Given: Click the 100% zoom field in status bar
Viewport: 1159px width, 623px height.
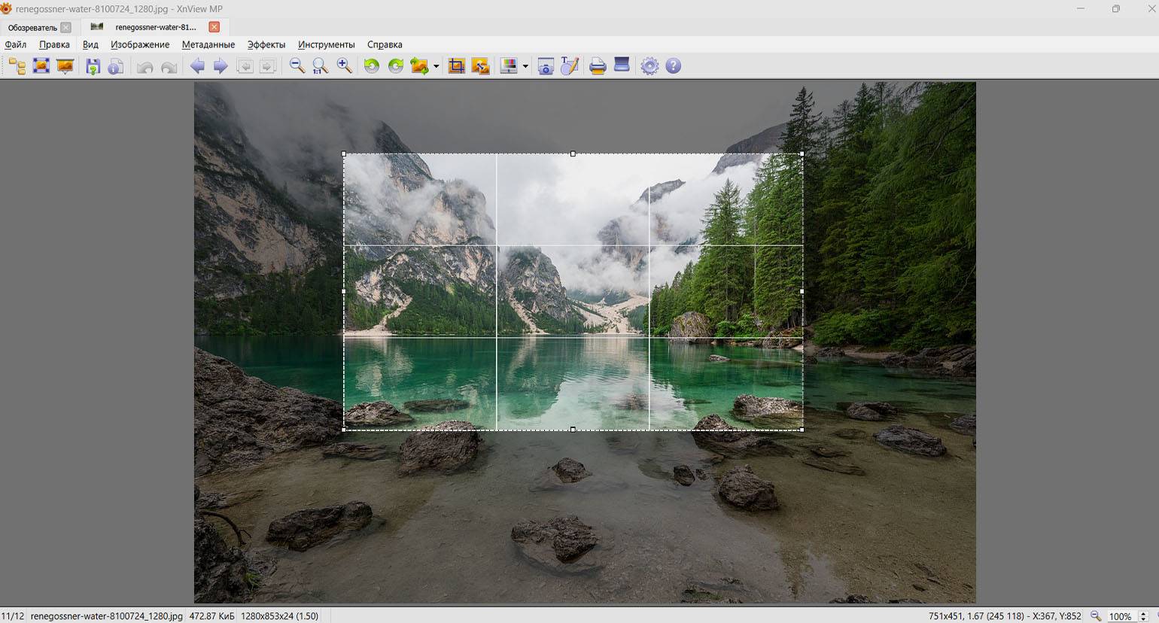Looking at the screenshot, I should pos(1121,616).
